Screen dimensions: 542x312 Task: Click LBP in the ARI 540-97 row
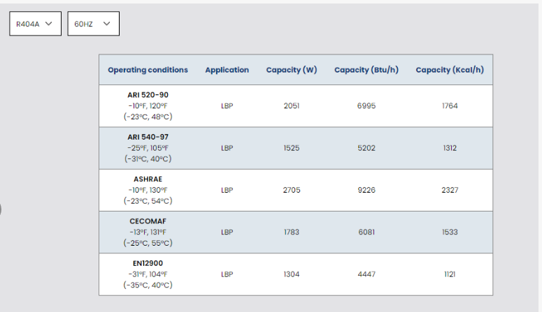pyautogui.click(x=227, y=148)
